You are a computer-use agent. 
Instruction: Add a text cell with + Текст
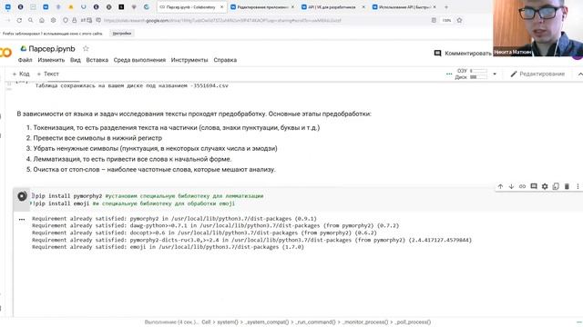coord(48,74)
